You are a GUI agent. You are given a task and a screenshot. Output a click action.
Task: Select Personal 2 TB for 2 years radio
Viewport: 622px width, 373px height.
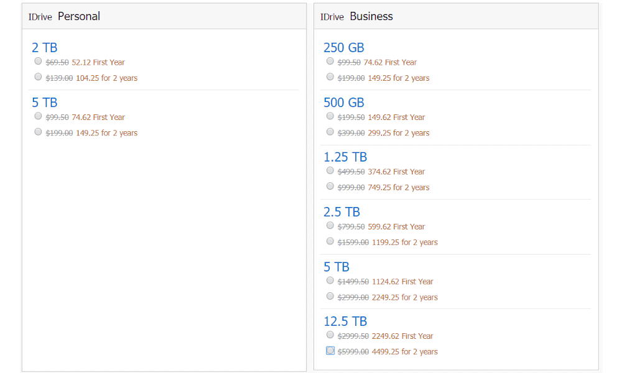pyautogui.click(x=38, y=76)
